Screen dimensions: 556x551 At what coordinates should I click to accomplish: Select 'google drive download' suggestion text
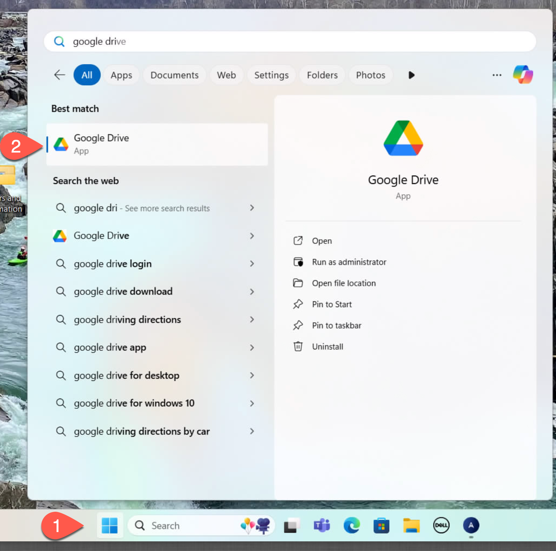tap(123, 292)
